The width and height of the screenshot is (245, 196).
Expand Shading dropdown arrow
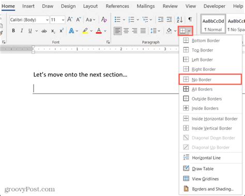click(175, 31)
